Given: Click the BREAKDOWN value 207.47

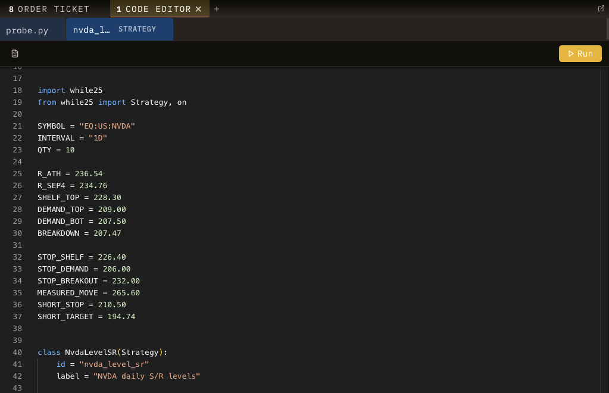Looking at the screenshot, I should click(x=107, y=233).
